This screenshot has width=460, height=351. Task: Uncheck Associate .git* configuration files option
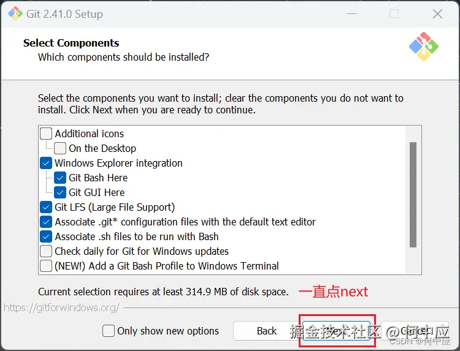[x=46, y=222]
